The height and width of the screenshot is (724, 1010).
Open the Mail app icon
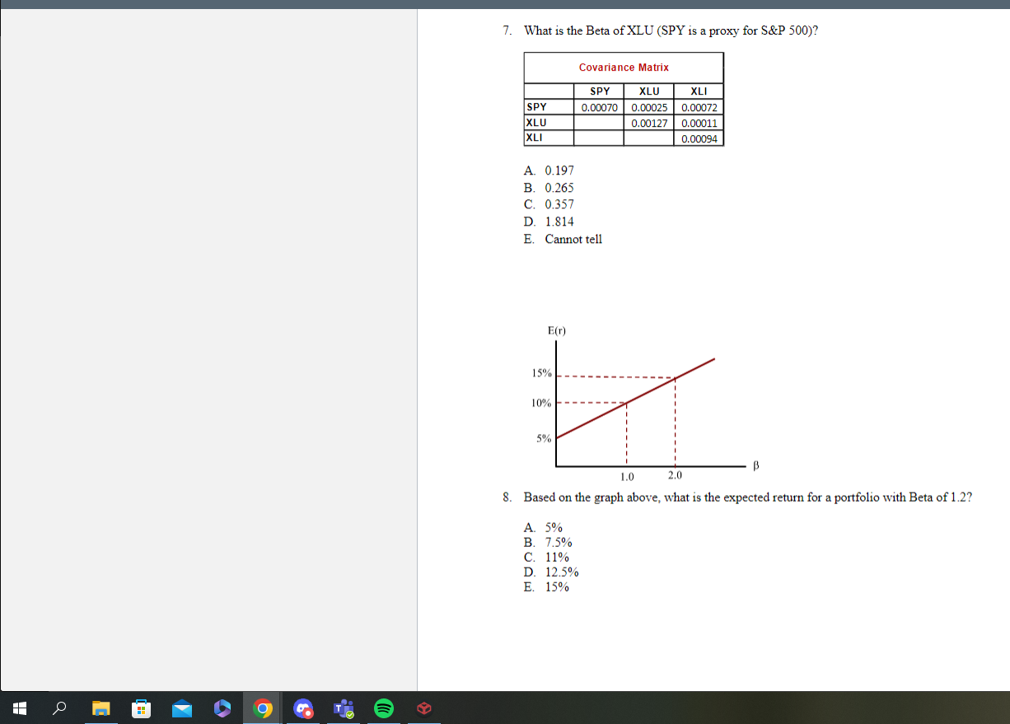[x=182, y=708]
